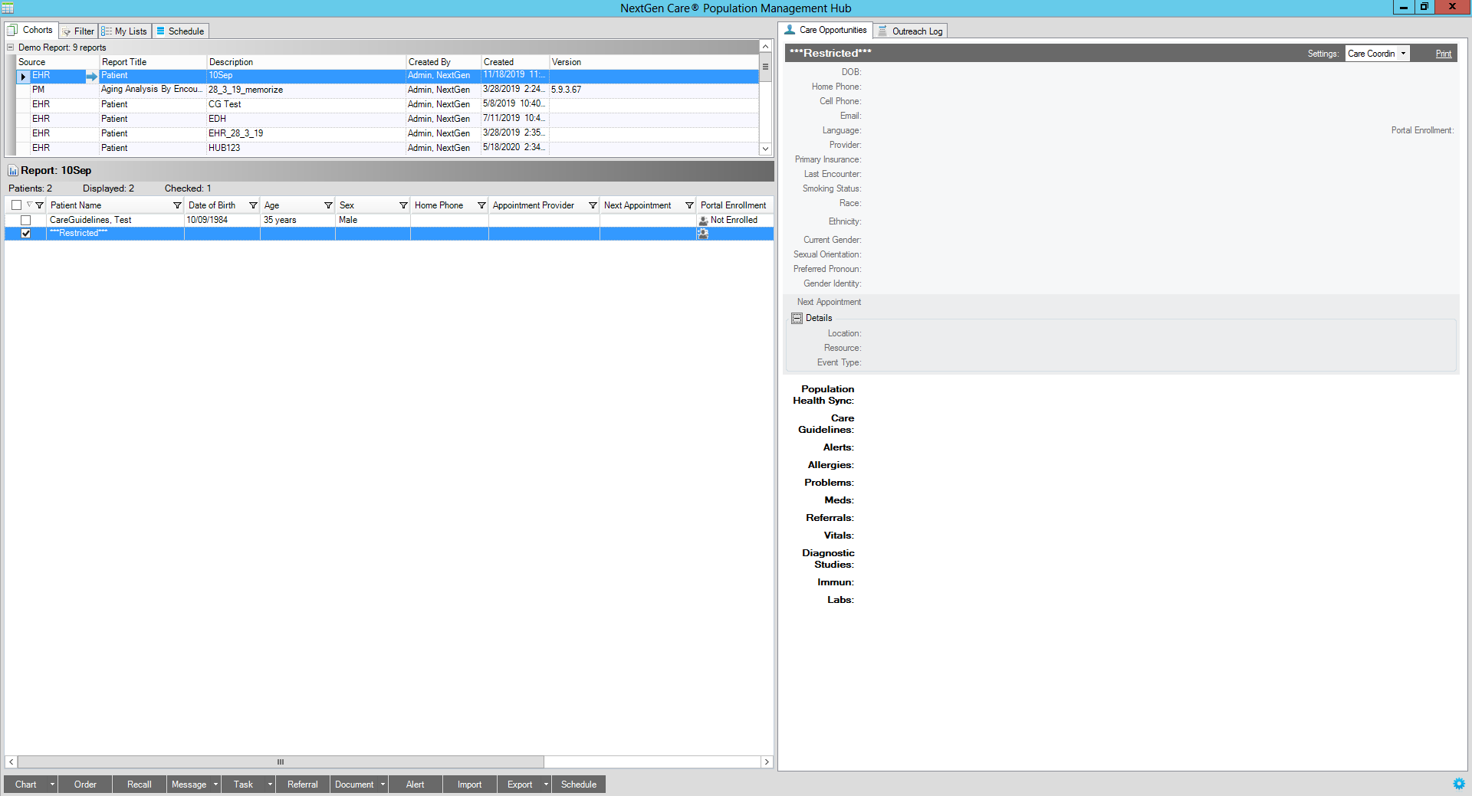Switch to the My Lists tab
Image resolution: width=1472 pixels, height=796 pixels.
[124, 31]
